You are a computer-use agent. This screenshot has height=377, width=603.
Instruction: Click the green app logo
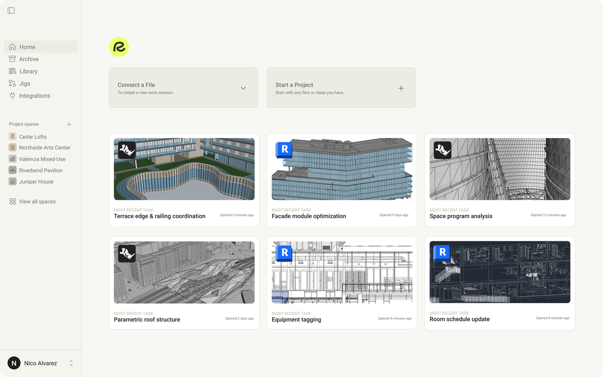pyautogui.click(x=119, y=47)
